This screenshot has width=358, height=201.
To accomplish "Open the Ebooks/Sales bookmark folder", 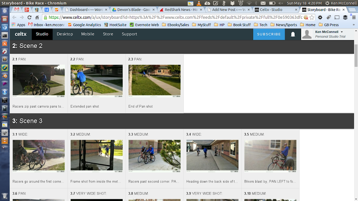I will 175,25.
